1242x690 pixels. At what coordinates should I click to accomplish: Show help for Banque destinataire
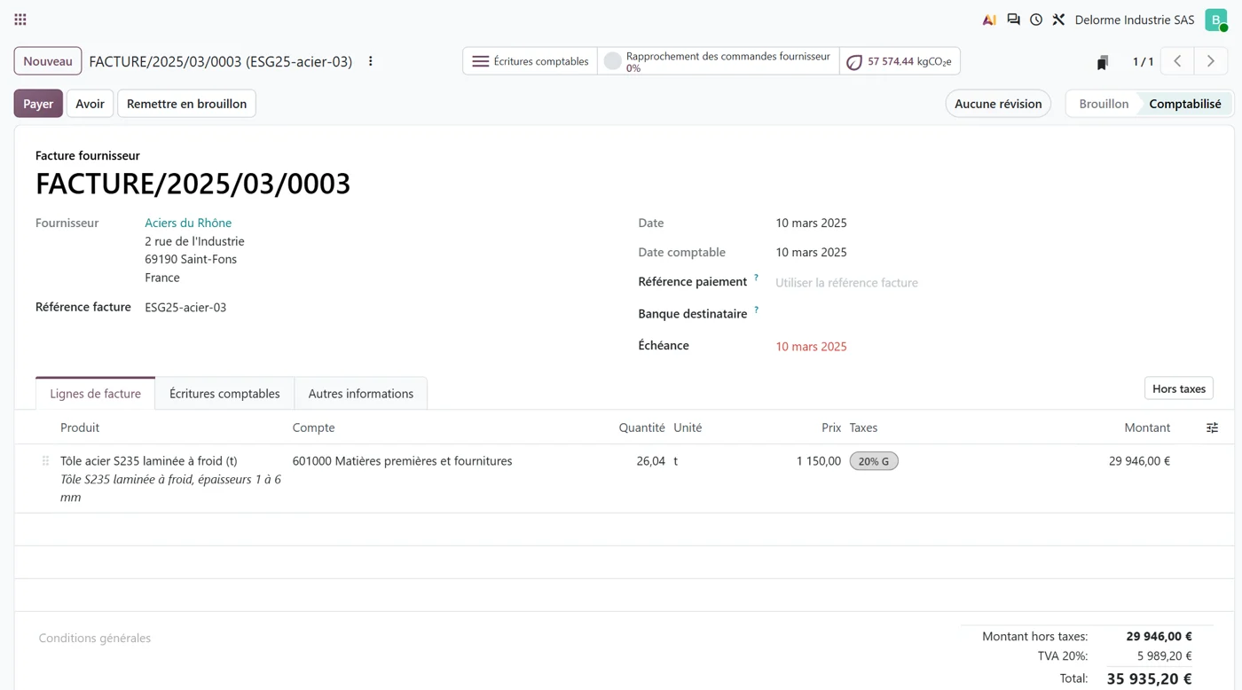(756, 310)
